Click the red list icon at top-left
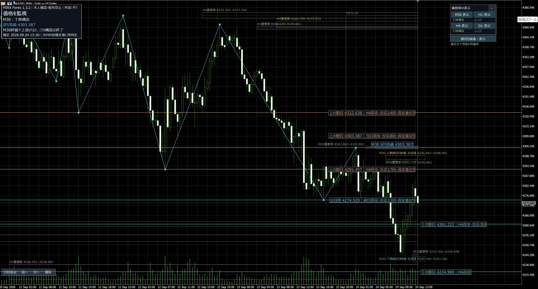 click(x=3, y=3)
